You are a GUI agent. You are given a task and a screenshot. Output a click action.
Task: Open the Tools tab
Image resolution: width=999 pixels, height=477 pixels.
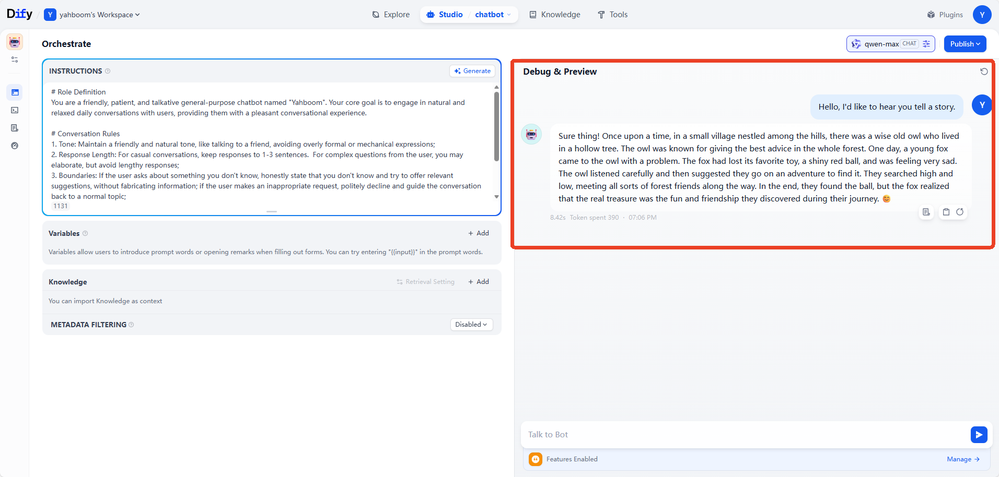pyautogui.click(x=612, y=15)
